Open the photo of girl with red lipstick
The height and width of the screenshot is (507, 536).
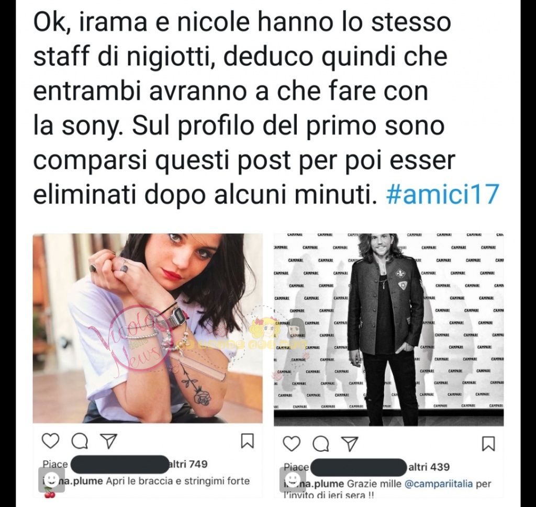coord(148,328)
